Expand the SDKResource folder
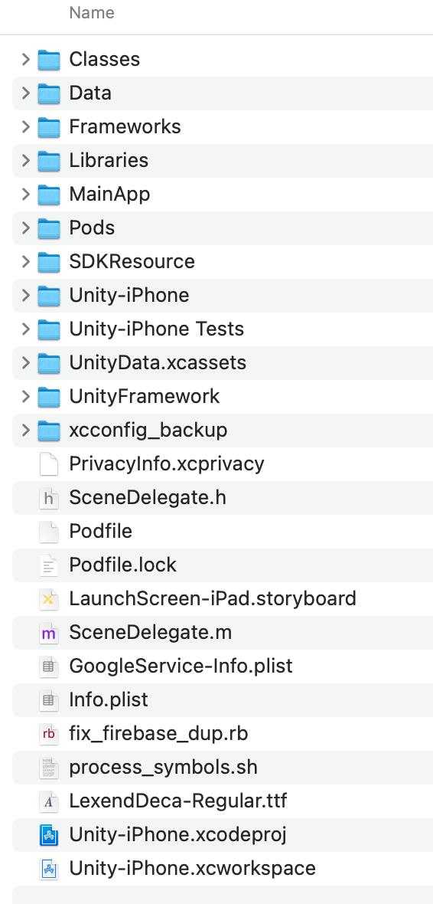The height and width of the screenshot is (904, 433). [x=25, y=262]
